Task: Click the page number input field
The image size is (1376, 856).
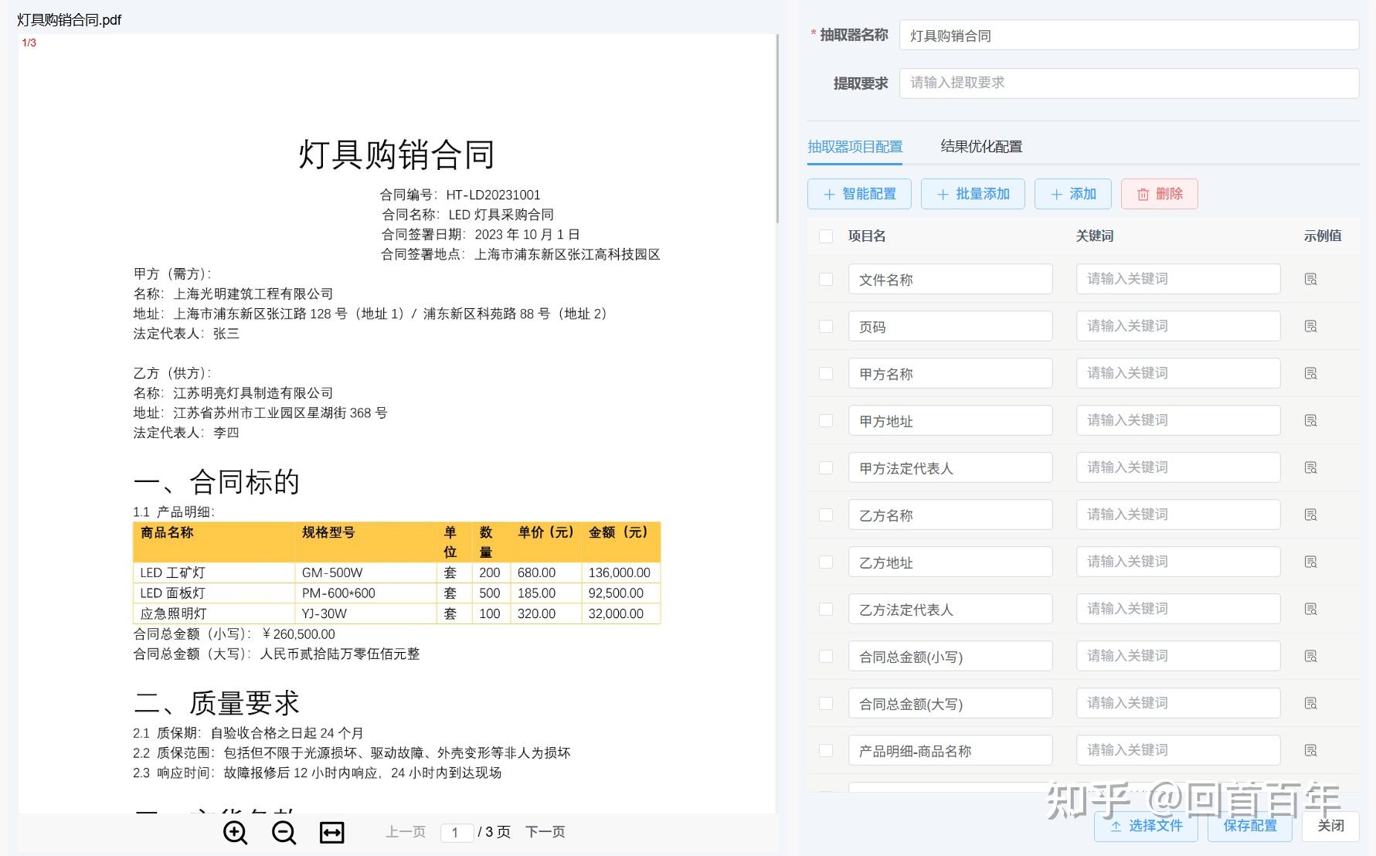Action: click(457, 832)
